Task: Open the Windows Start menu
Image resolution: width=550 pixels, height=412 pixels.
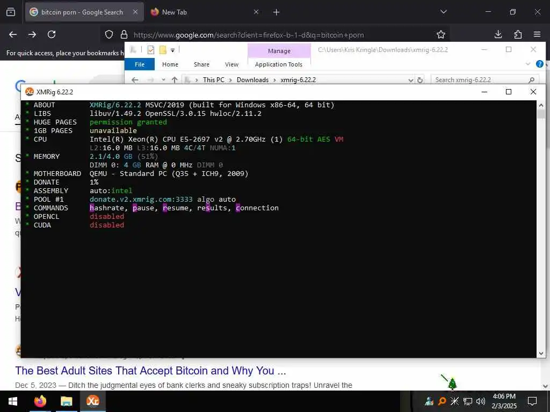Action: [x=13, y=401]
